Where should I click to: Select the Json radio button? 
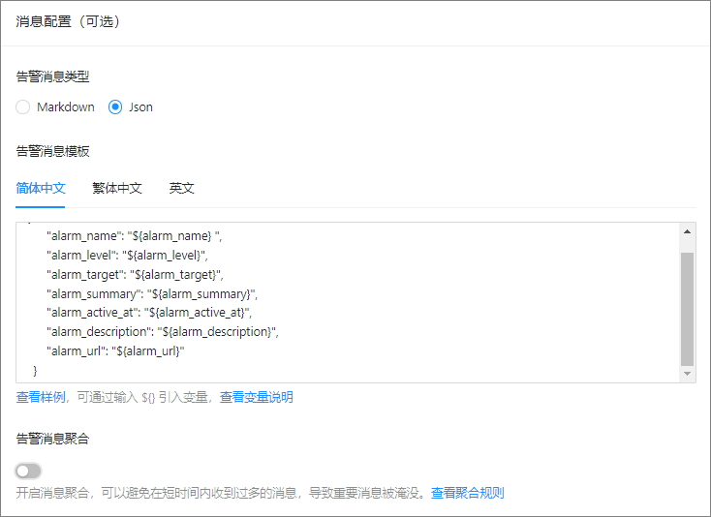pos(115,107)
